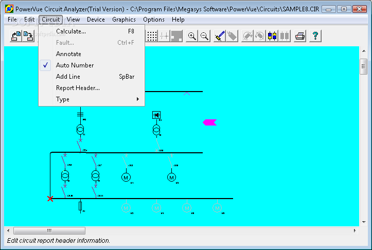Viewport: 372px width, 250px height.
Task: Select the magenta arrow marker in the diagram
Action: point(210,122)
